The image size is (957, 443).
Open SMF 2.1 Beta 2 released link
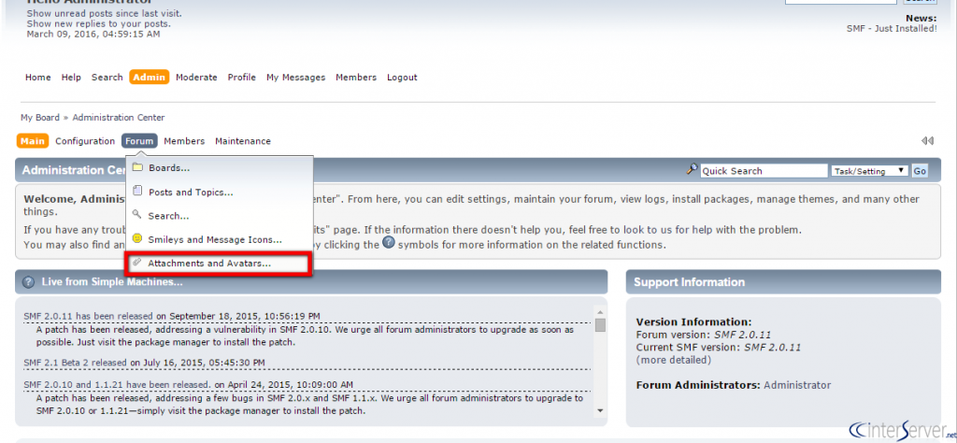pyautogui.click(x=76, y=363)
